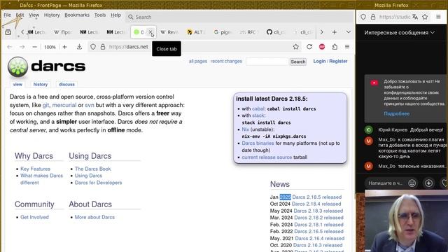Screen dimensions: 448x252
Task: Open Darcs 2.16.5 released news link
Action: tap(318, 232)
